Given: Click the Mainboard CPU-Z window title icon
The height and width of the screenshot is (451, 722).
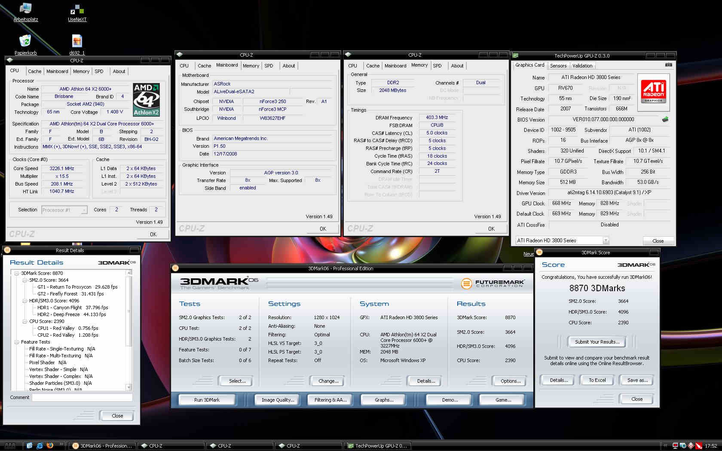Looking at the screenshot, I should tap(180, 55).
